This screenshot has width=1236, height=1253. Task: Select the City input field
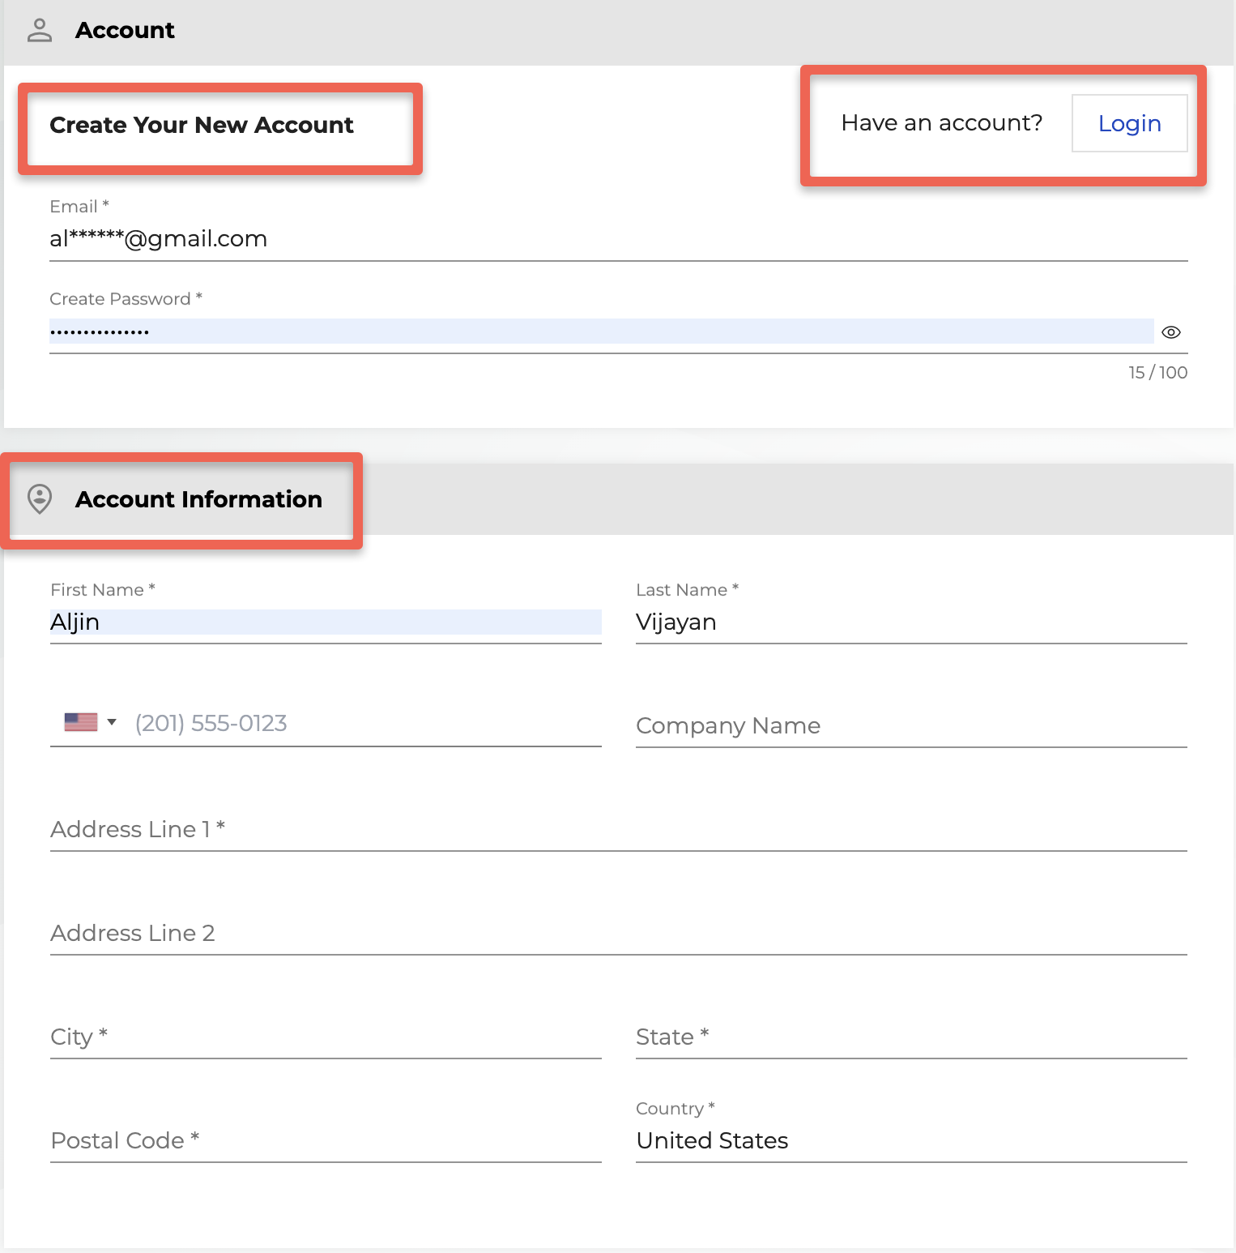click(x=324, y=1037)
